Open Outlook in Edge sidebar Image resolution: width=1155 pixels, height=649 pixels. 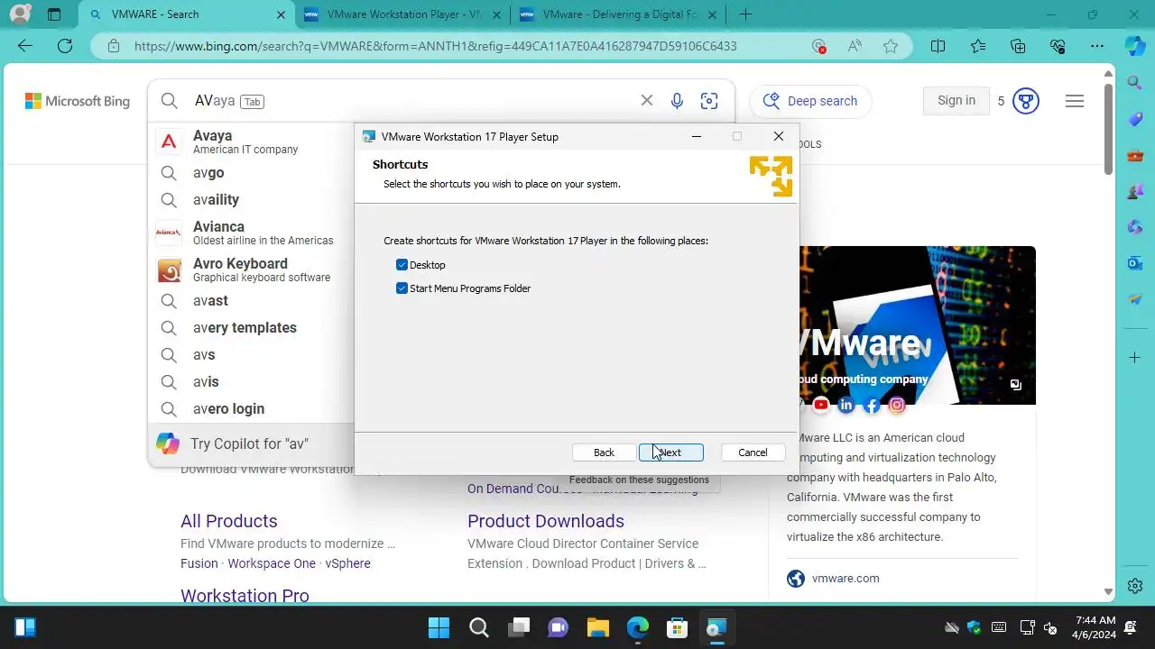(x=1135, y=263)
